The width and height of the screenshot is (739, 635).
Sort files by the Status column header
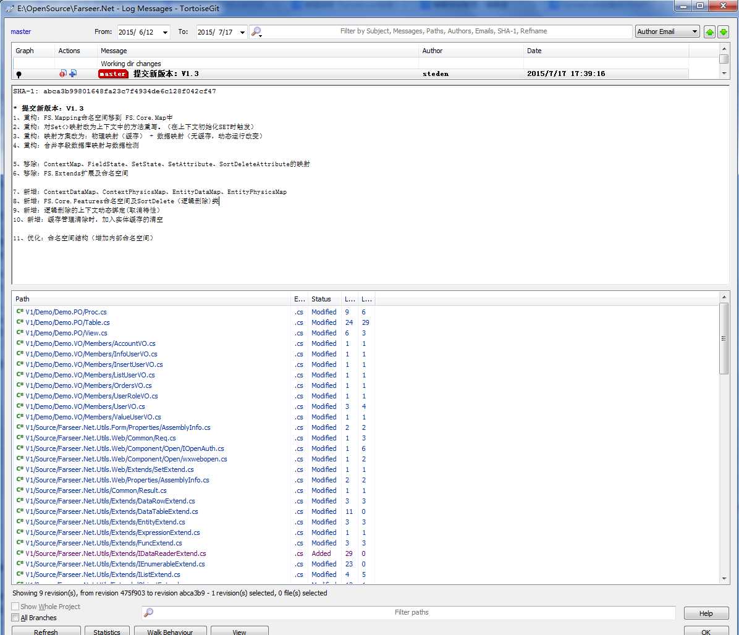(x=325, y=298)
